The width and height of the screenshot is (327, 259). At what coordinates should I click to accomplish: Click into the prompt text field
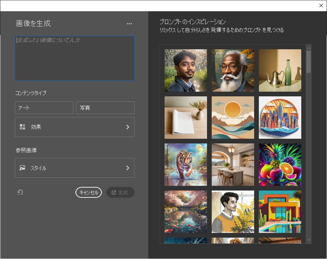coord(75,58)
